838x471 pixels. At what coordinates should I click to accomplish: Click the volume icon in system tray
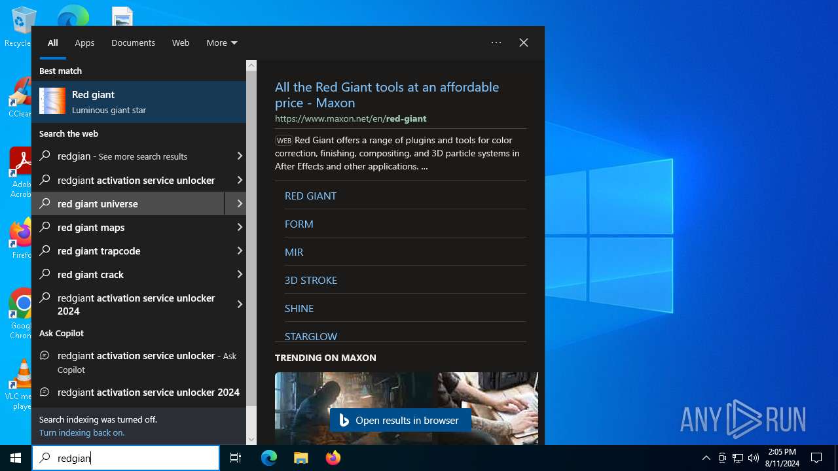point(753,458)
